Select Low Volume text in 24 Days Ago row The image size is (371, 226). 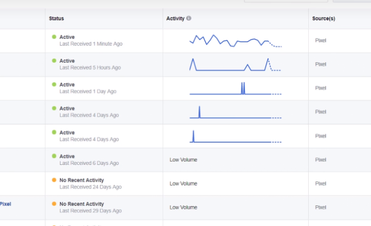tap(183, 184)
